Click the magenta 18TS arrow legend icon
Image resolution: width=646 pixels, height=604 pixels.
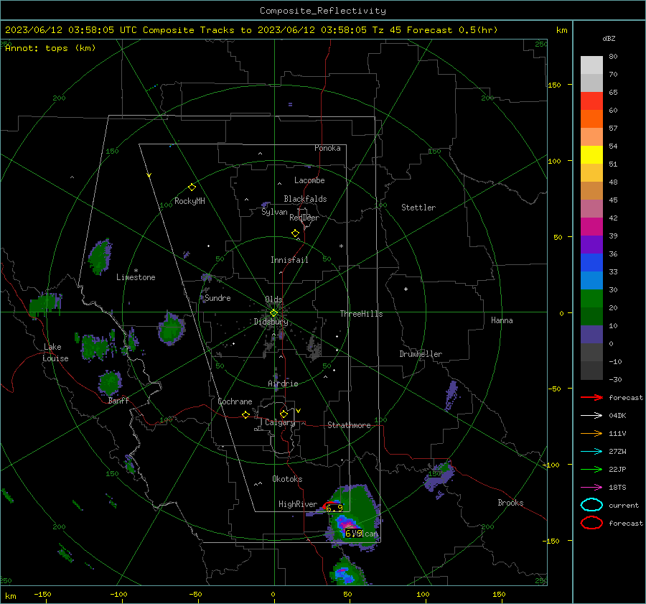pos(591,488)
